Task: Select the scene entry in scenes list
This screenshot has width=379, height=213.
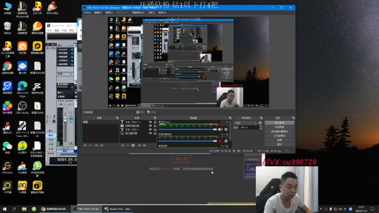Action: coord(101,122)
